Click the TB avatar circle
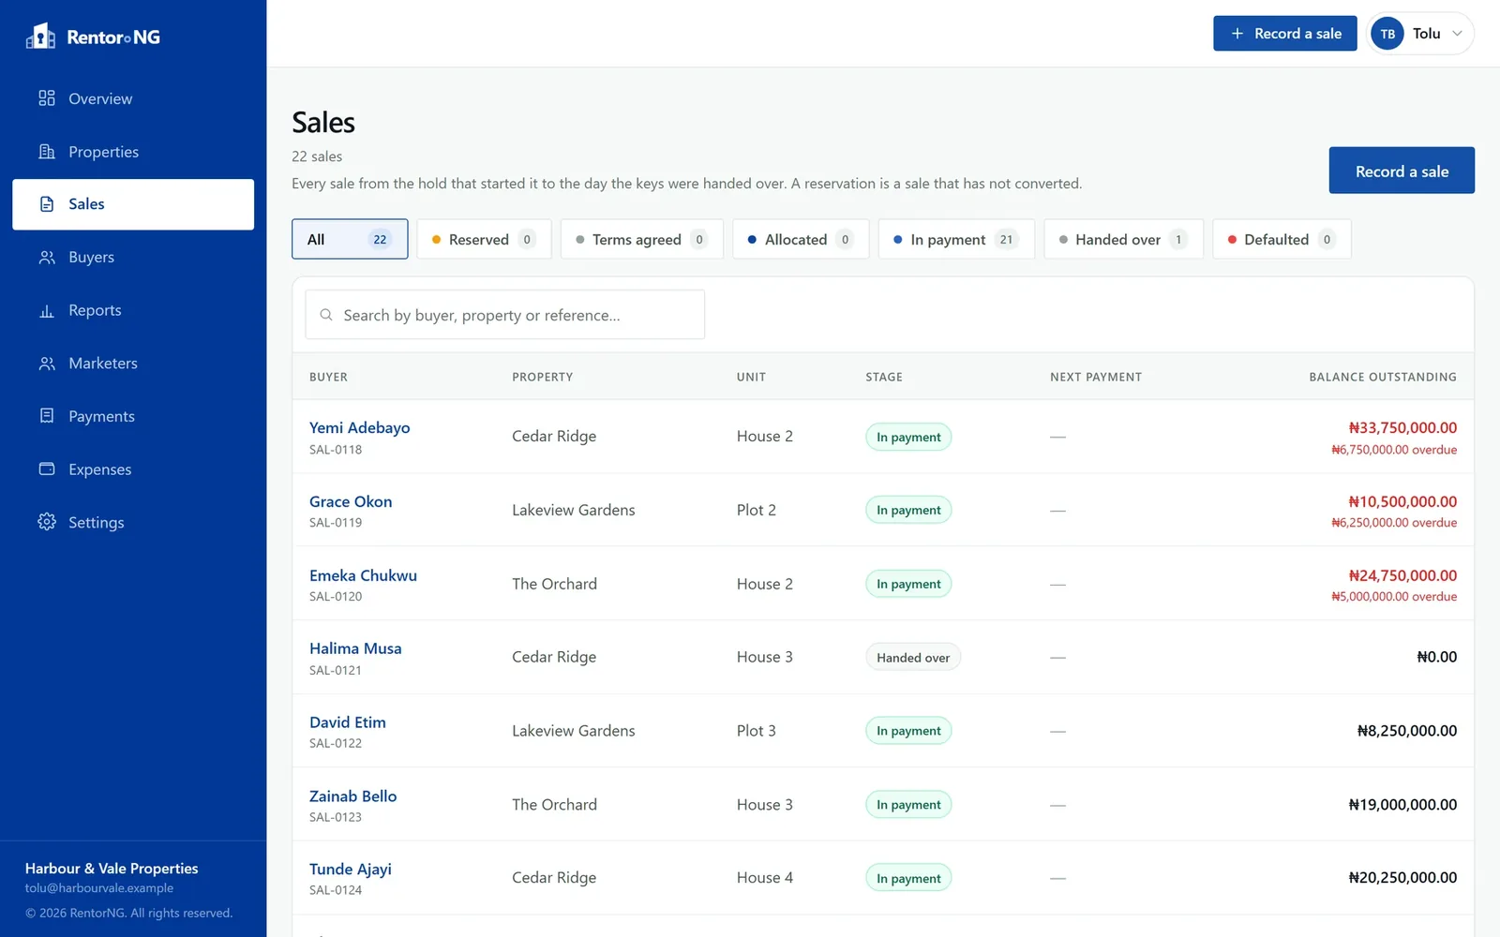1500x937 pixels. click(x=1387, y=34)
